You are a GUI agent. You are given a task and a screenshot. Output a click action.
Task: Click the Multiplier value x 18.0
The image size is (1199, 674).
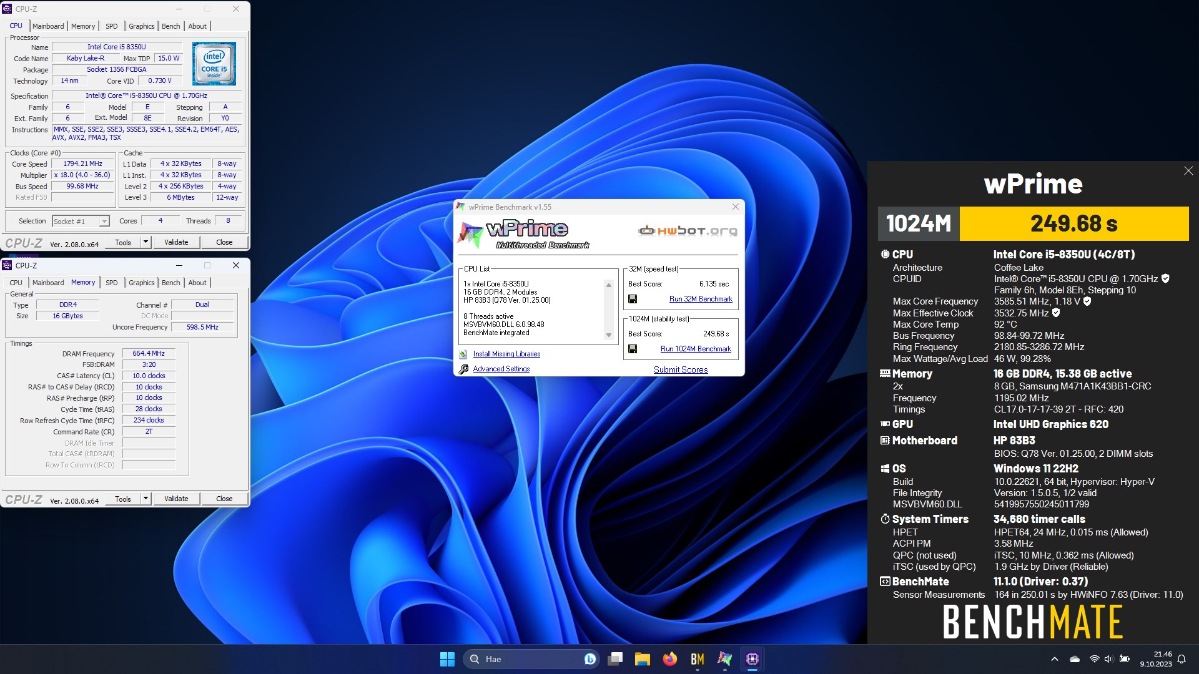pyautogui.click(x=83, y=175)
